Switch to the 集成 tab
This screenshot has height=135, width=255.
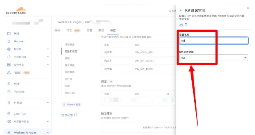point(101,30)
